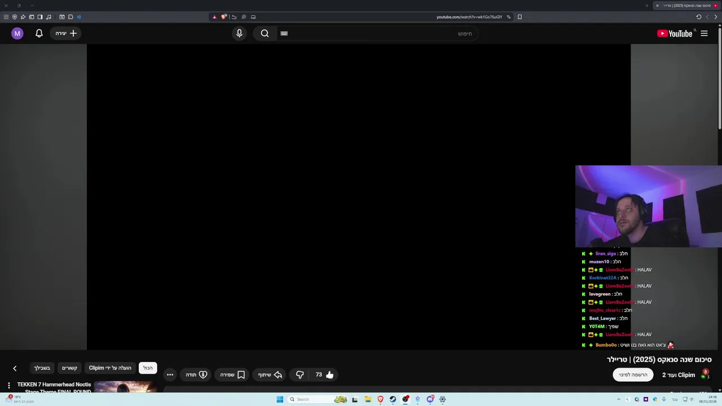Image resolution: width=722 pixels, height=406 pixels.
Task: Dislike the video
Action: pyautogui.click(x=300, y=374)
